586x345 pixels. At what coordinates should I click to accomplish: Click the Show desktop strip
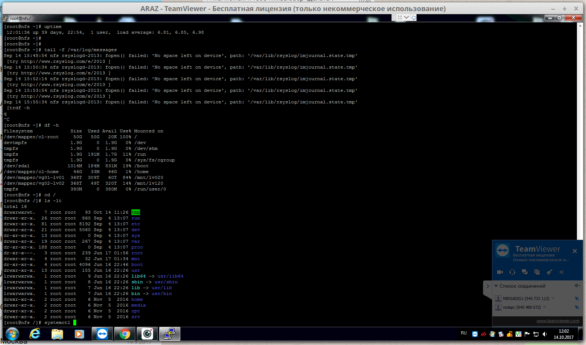coord(581,334)
